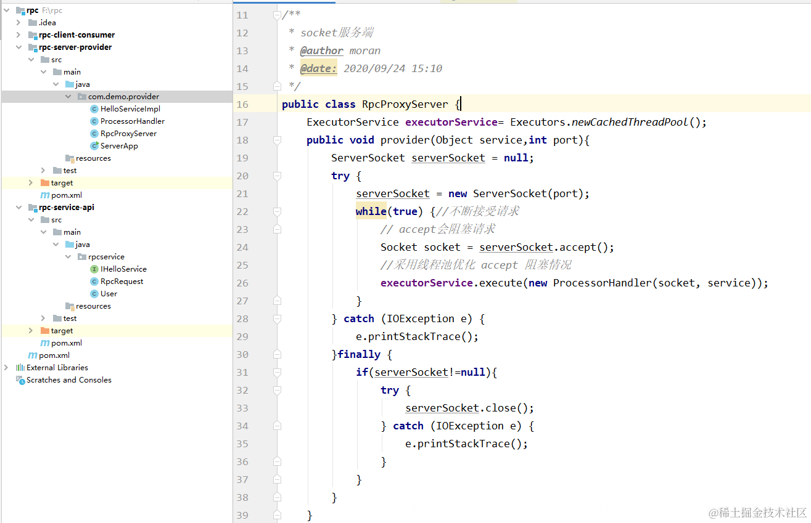The image size is (811, 523).
Task: Click the java source folder icon under rpc-server-provider
Action: (x=70, y=84)
